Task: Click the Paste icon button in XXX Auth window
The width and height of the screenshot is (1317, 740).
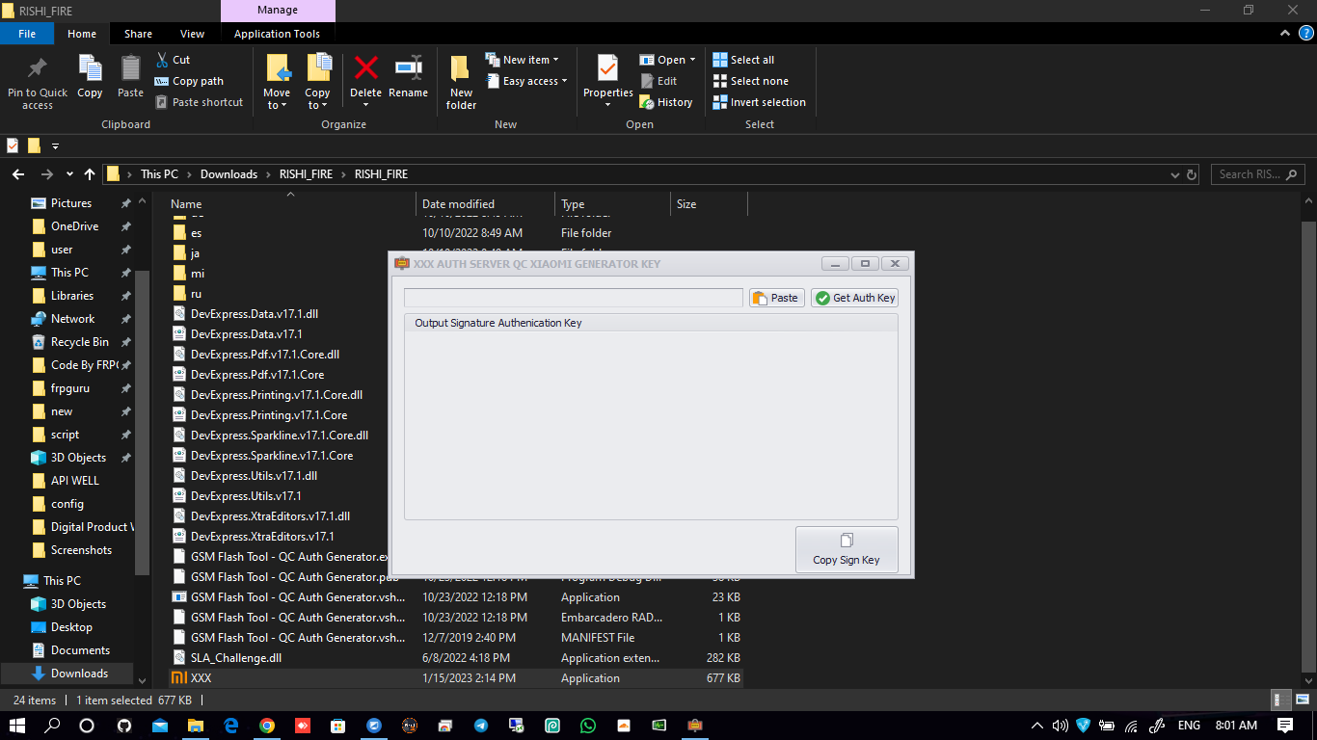Action: coord(775,298)
